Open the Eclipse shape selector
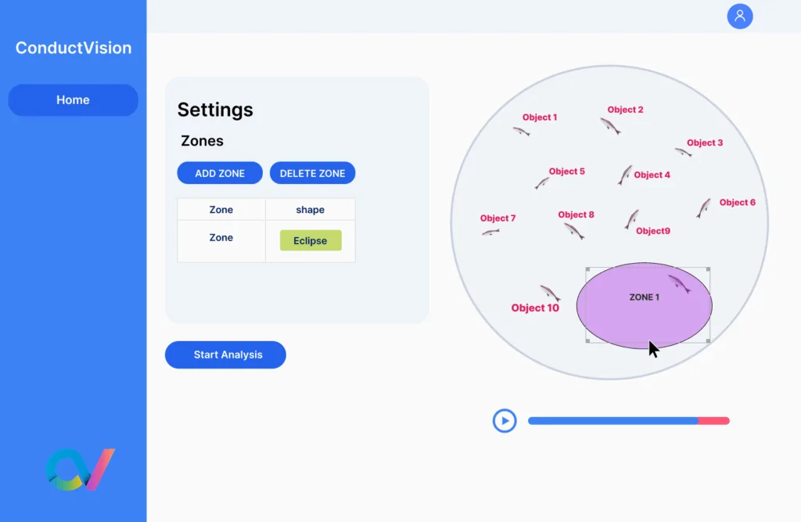 pos(311,240)
